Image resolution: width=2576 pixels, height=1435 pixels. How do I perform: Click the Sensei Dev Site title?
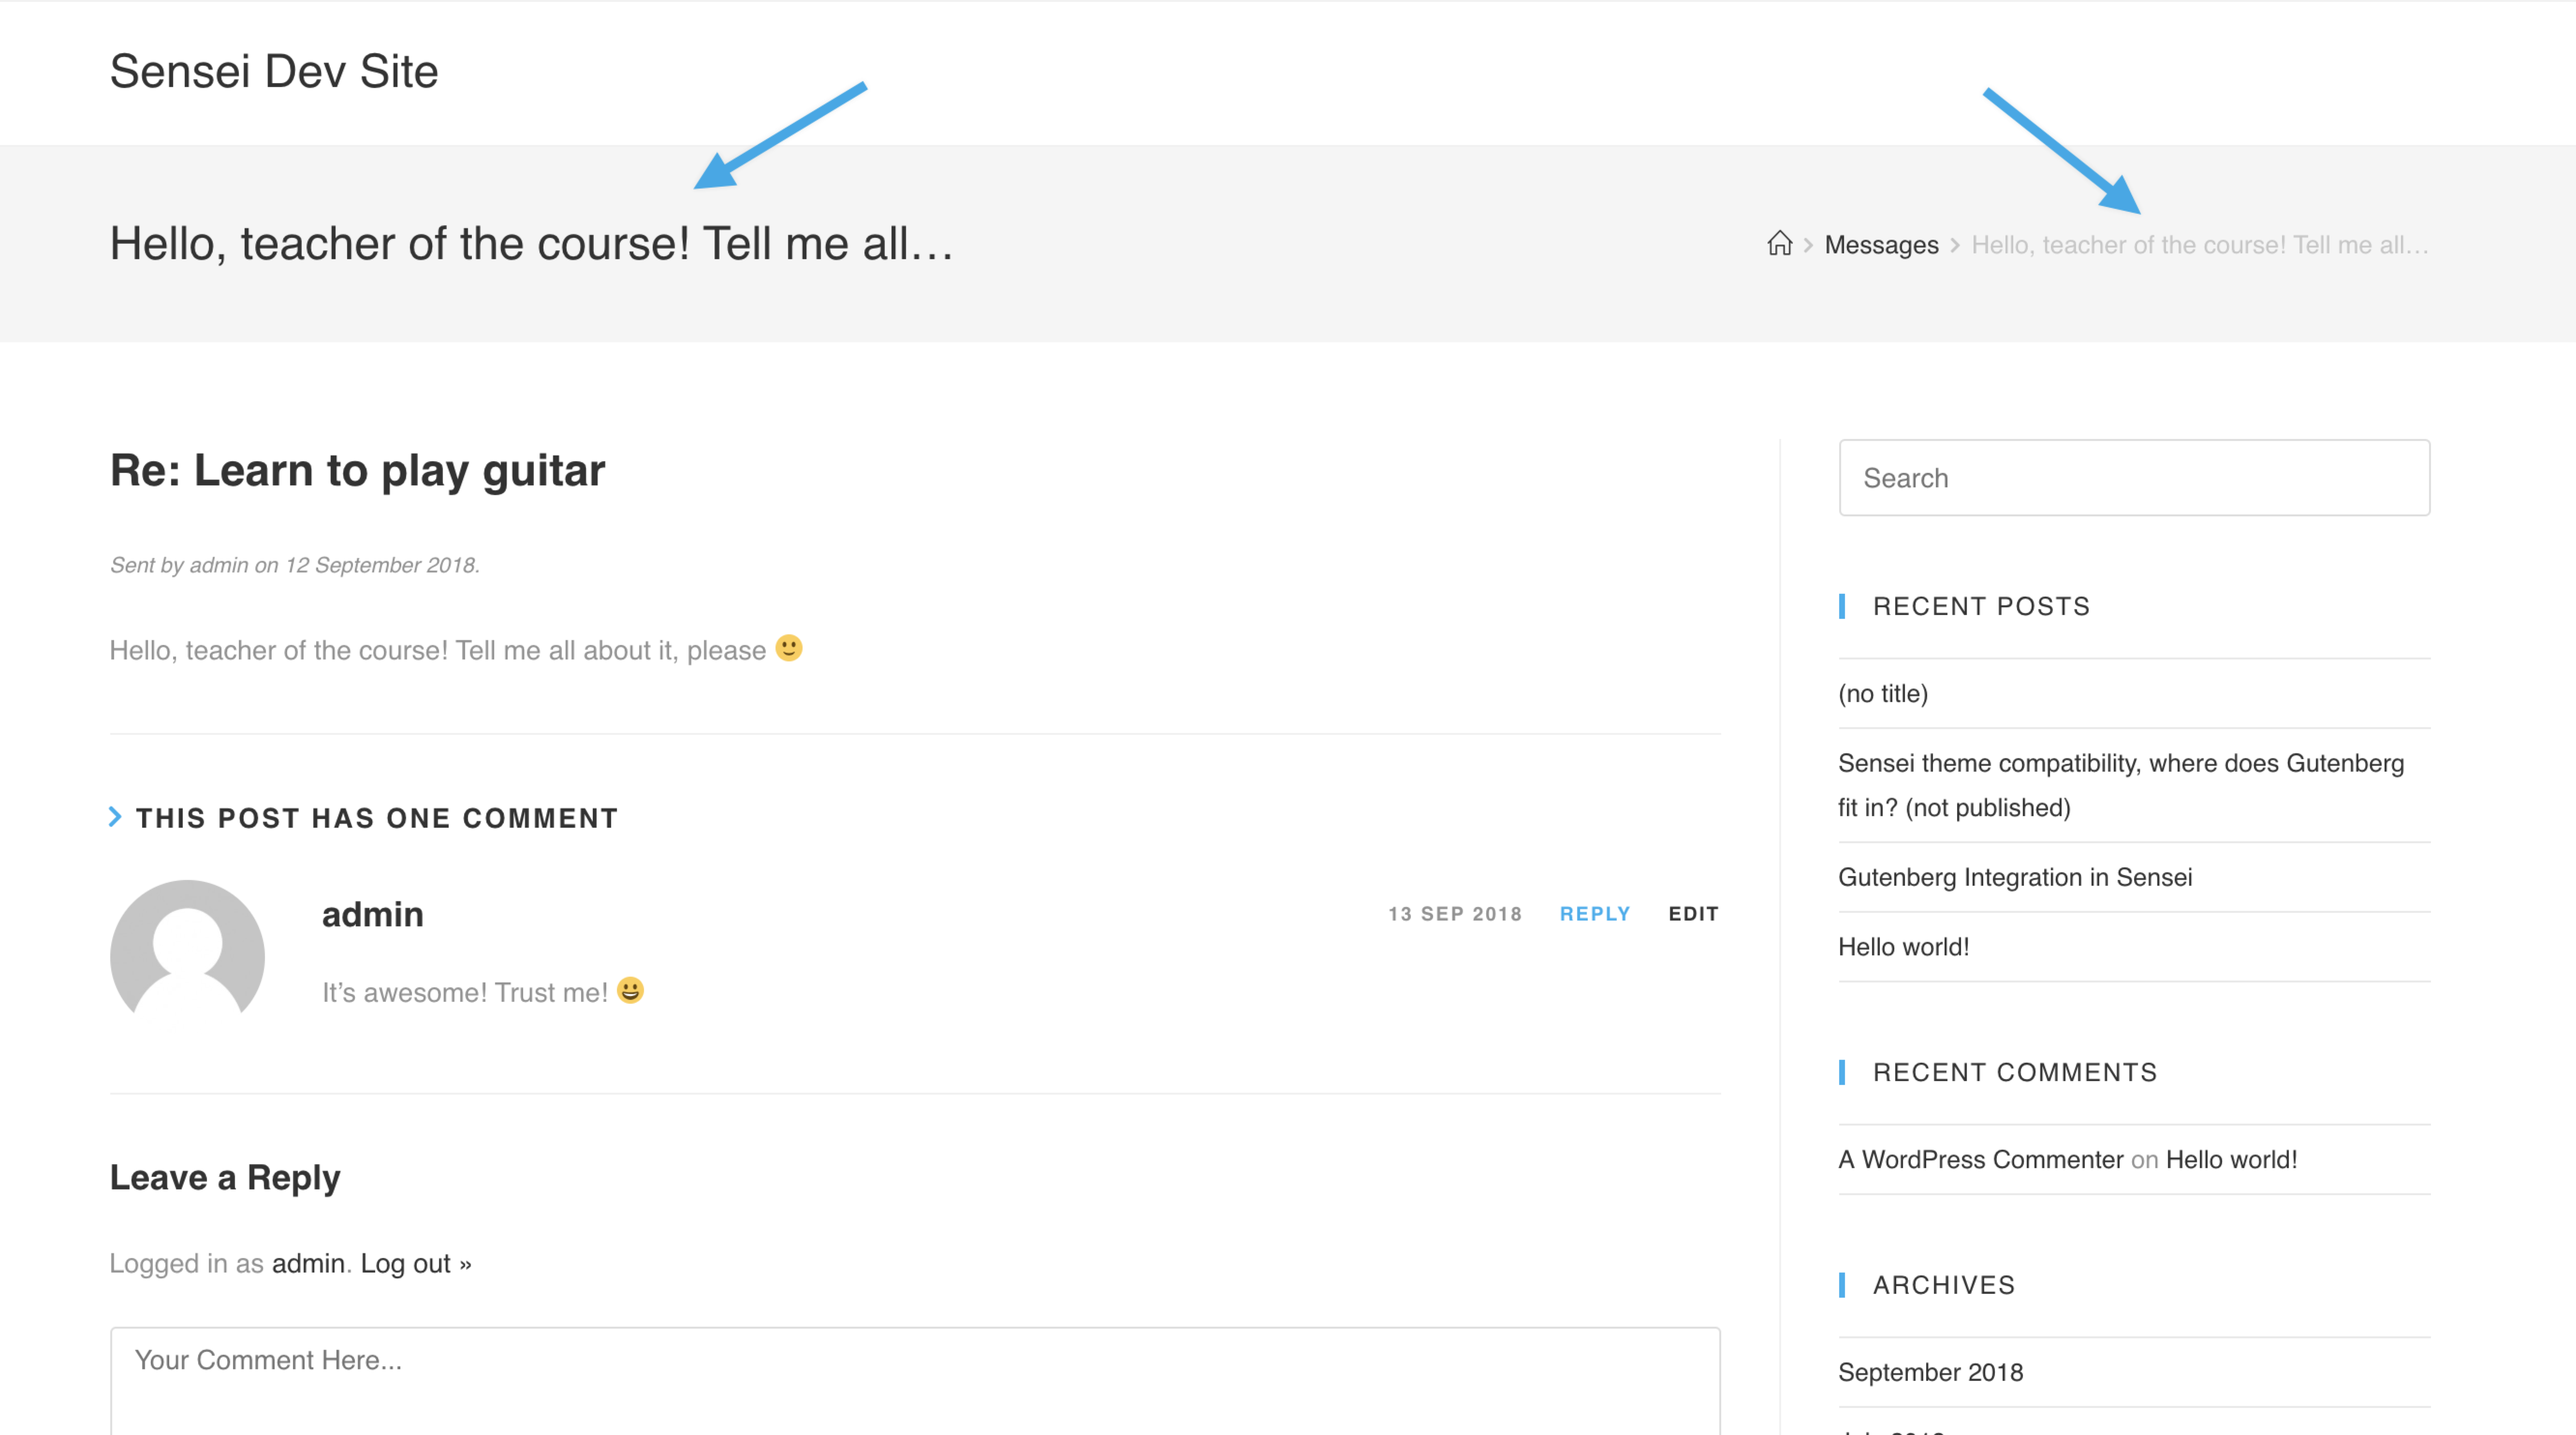coord(274,72)
